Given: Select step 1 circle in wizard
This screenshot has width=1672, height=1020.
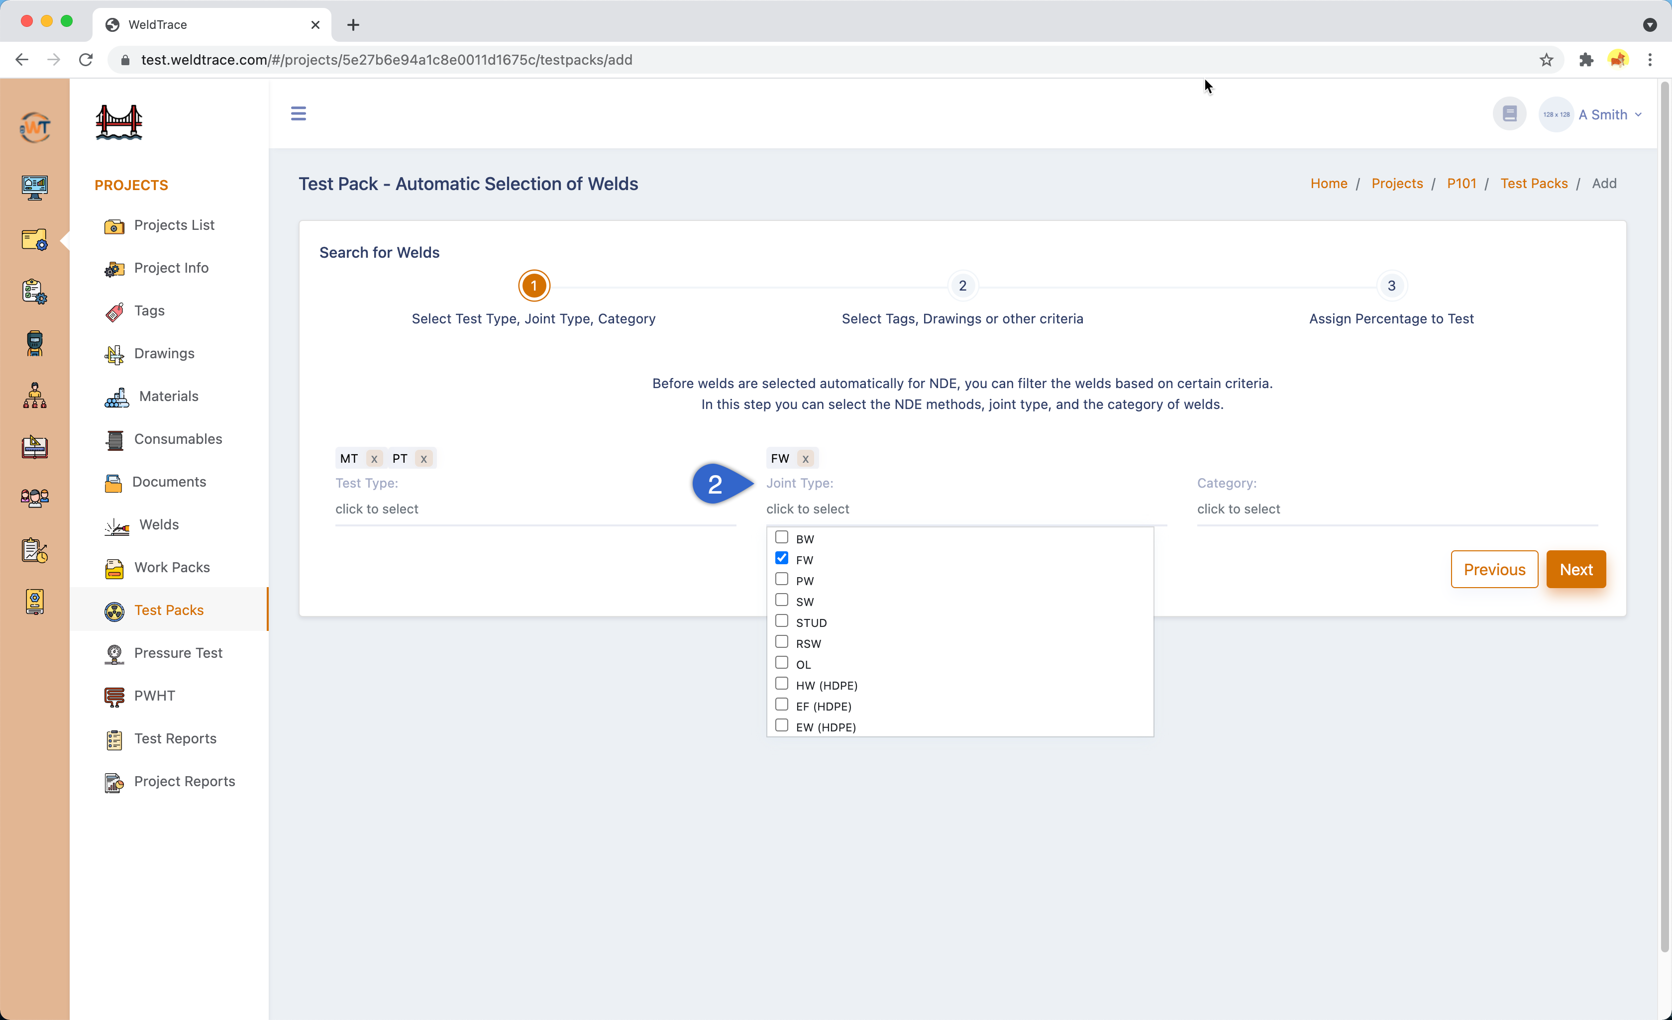Looking at the screenshot, I should 534,286.
